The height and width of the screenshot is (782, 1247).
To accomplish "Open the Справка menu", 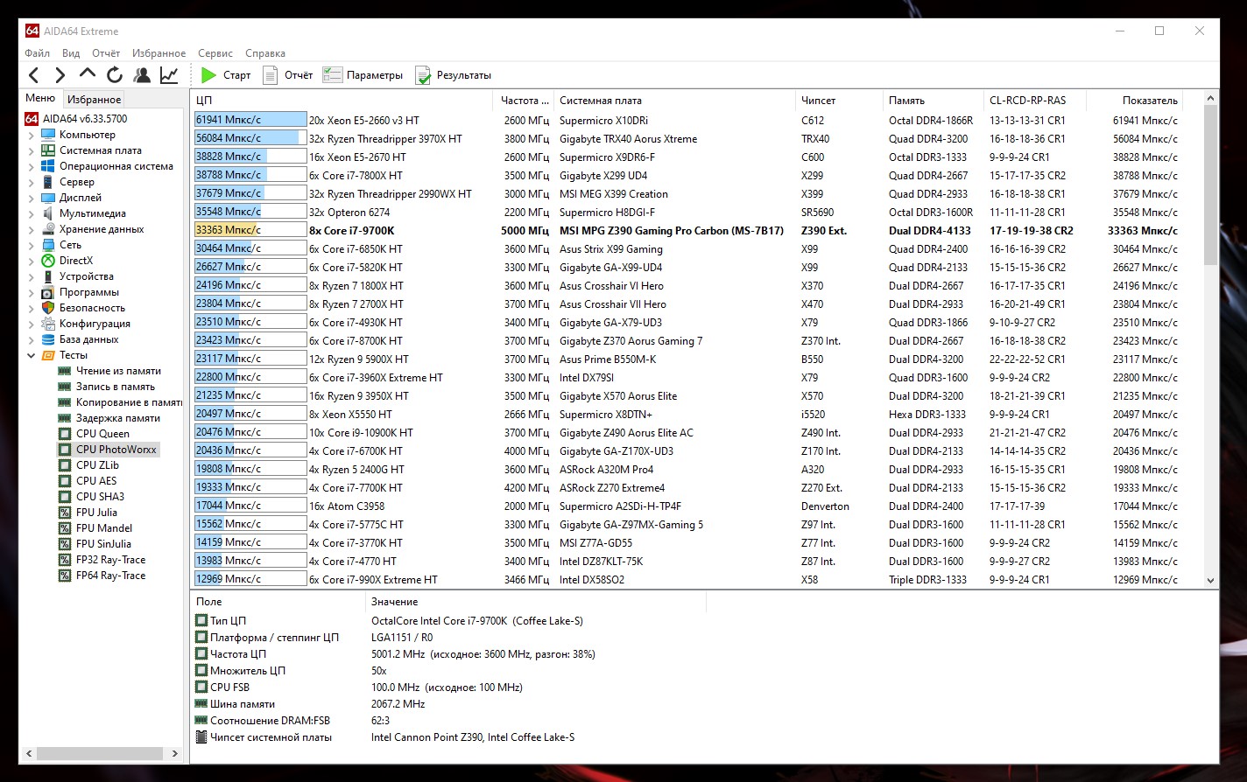I will click(265, 53).
